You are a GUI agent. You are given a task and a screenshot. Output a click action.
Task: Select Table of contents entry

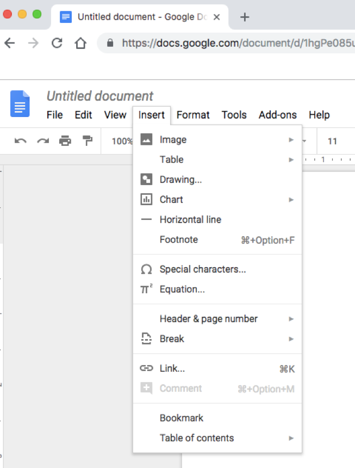tap(217, 438)
